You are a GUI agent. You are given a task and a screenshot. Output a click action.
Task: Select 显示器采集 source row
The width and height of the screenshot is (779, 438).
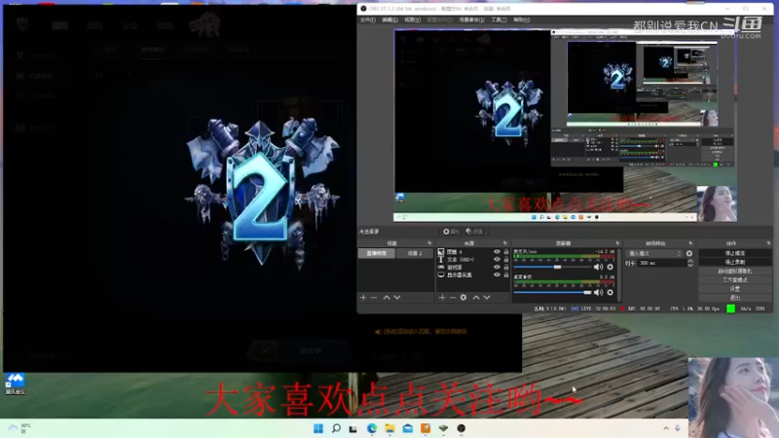474,274
